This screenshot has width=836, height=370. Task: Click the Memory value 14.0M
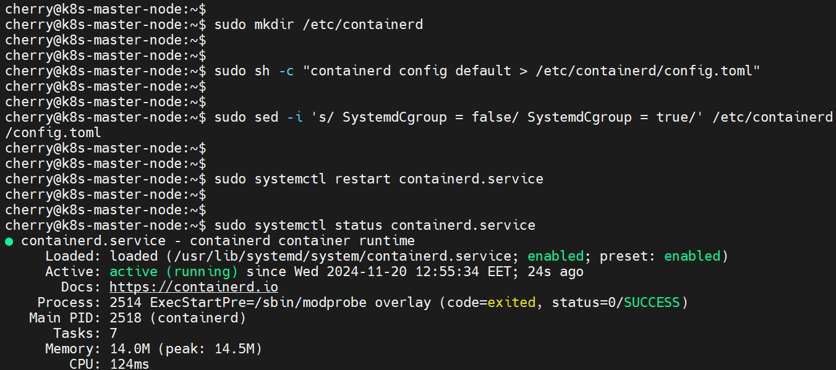pyautogui.click(x=129, y=349)
